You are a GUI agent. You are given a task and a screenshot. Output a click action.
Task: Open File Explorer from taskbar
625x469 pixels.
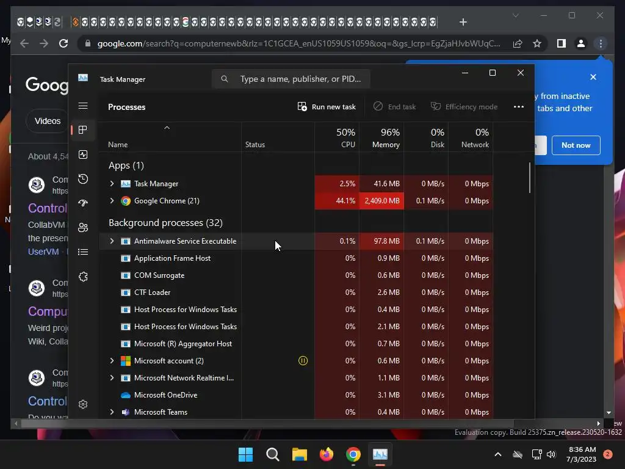tap(299, 454)
